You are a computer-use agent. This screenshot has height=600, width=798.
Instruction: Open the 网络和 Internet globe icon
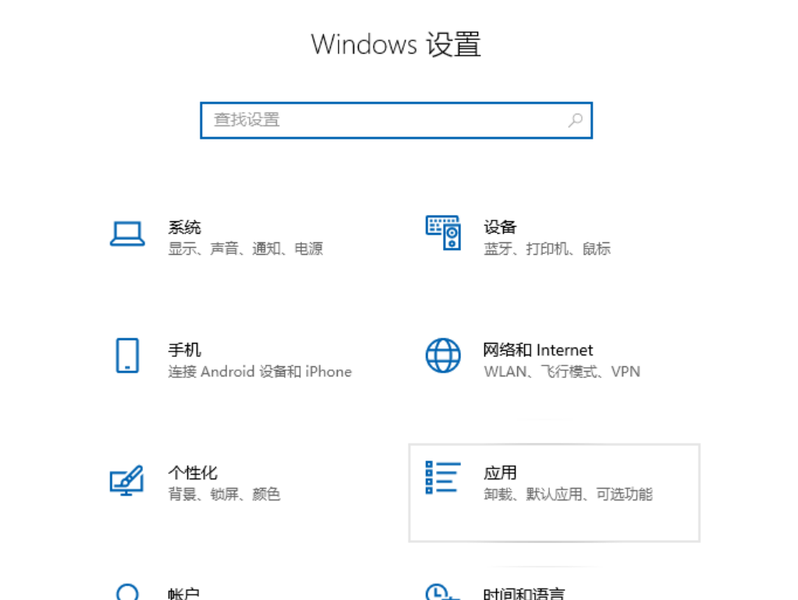click(x=443, y=355)
